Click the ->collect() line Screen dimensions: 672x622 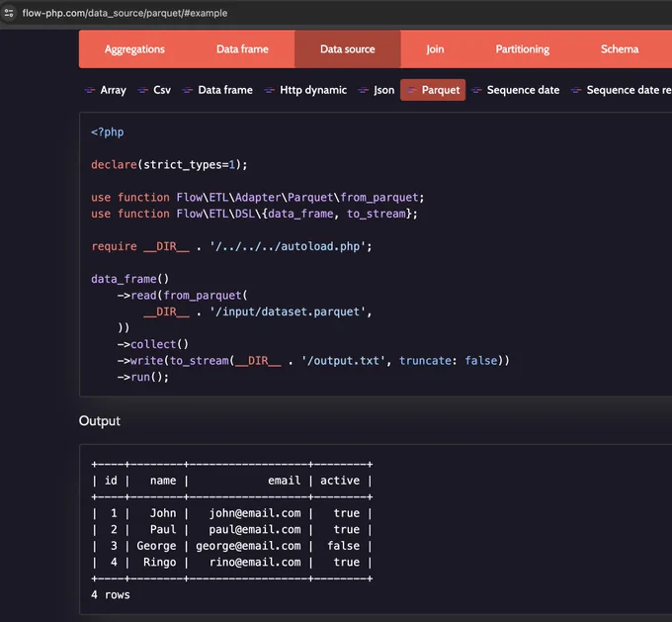[153, 344]
